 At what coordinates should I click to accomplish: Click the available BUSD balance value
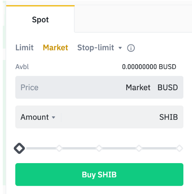pos(149,67)
